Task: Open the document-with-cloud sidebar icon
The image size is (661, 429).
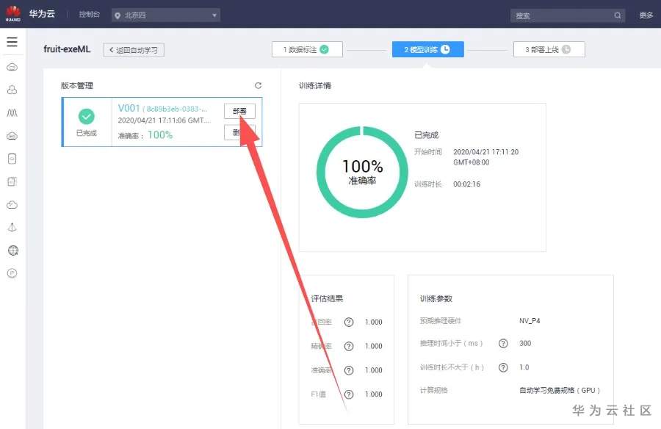Action: pyautogui.click(x=12, y=159)
